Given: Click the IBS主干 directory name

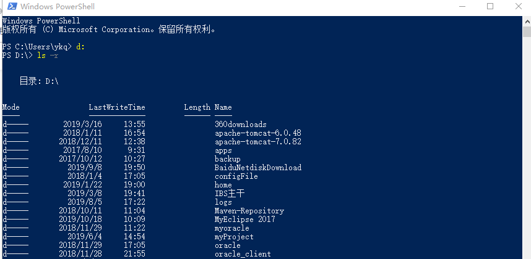Looking at the screenshot, I should (230, 194).
